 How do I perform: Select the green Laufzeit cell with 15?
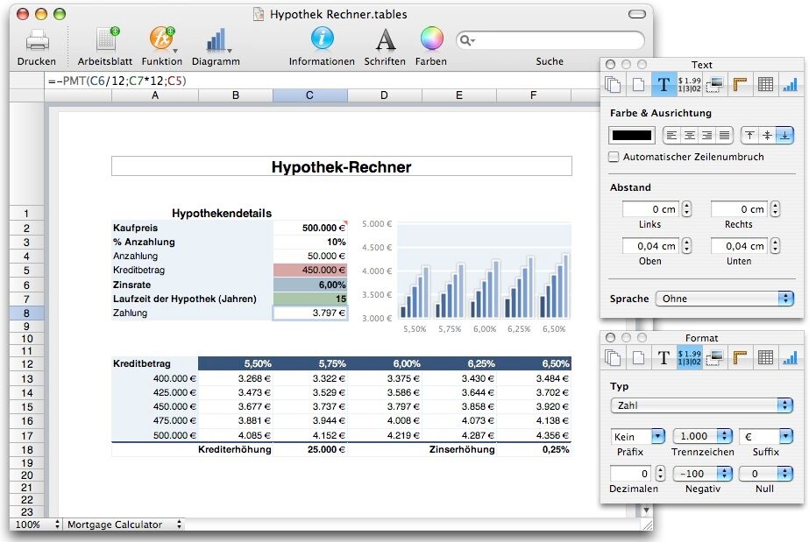tap(310, 299)
